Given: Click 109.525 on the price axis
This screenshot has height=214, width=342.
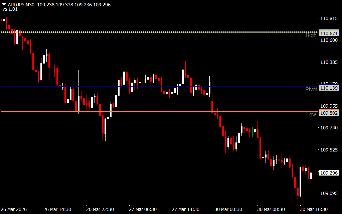Looking at the screenshot, I should [x=329, y=149].
